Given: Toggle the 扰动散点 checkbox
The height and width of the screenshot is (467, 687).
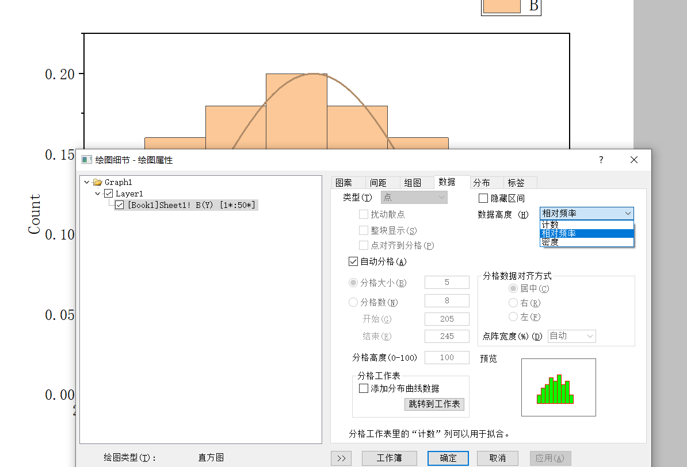Looking at the screenshot, I should pos(363,214).
